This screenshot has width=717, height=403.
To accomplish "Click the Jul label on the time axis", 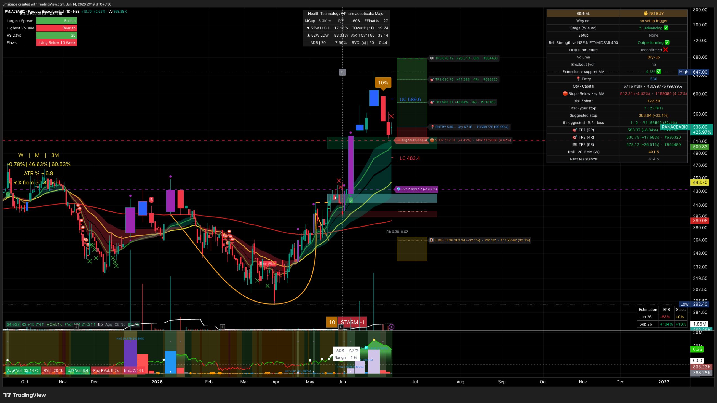I will [x=415, y=382].
